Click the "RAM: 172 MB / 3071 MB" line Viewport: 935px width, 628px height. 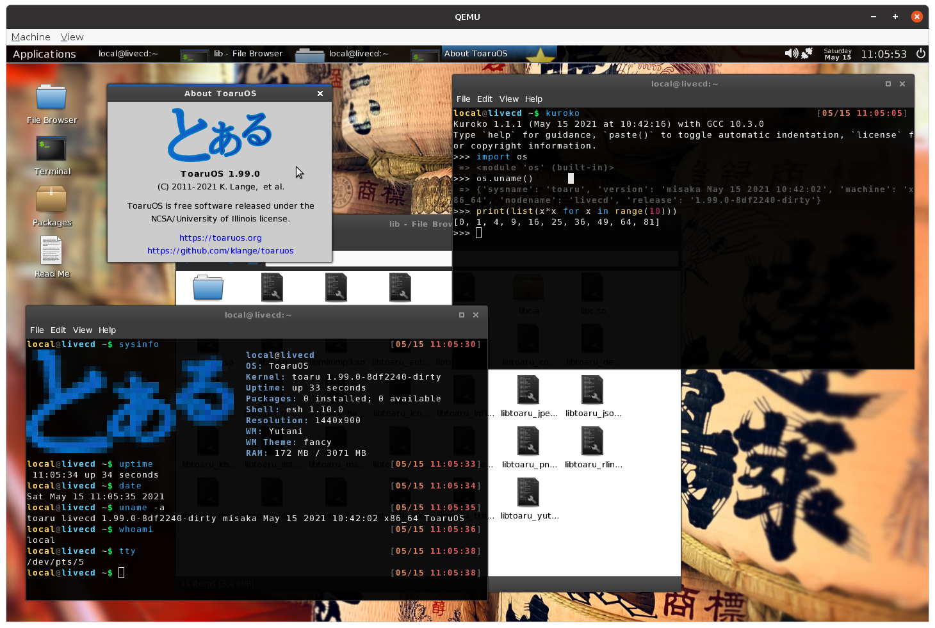306,453
